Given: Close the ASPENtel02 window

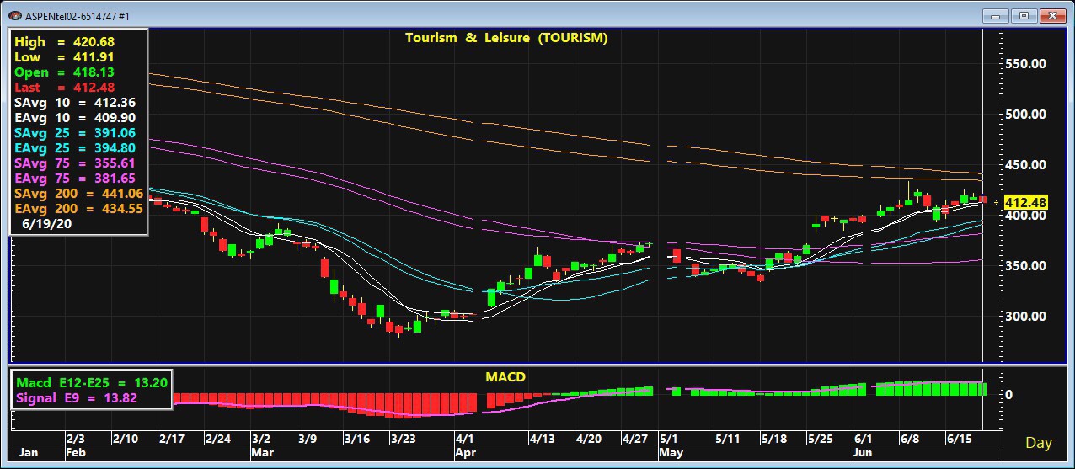Looking at the screenshot, I should pyautogui.click(x=1053, y=15).
